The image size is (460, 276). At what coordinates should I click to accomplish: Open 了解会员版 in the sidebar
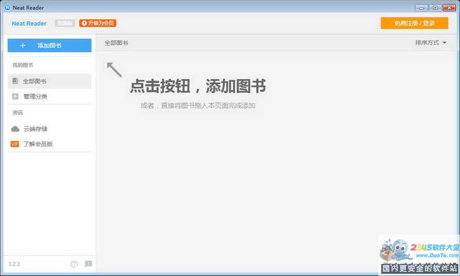pos(38,144)
